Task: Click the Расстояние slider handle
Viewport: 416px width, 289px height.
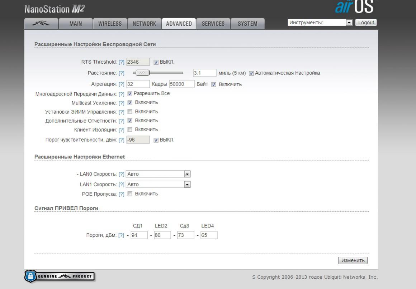Action: coord(142,73)
